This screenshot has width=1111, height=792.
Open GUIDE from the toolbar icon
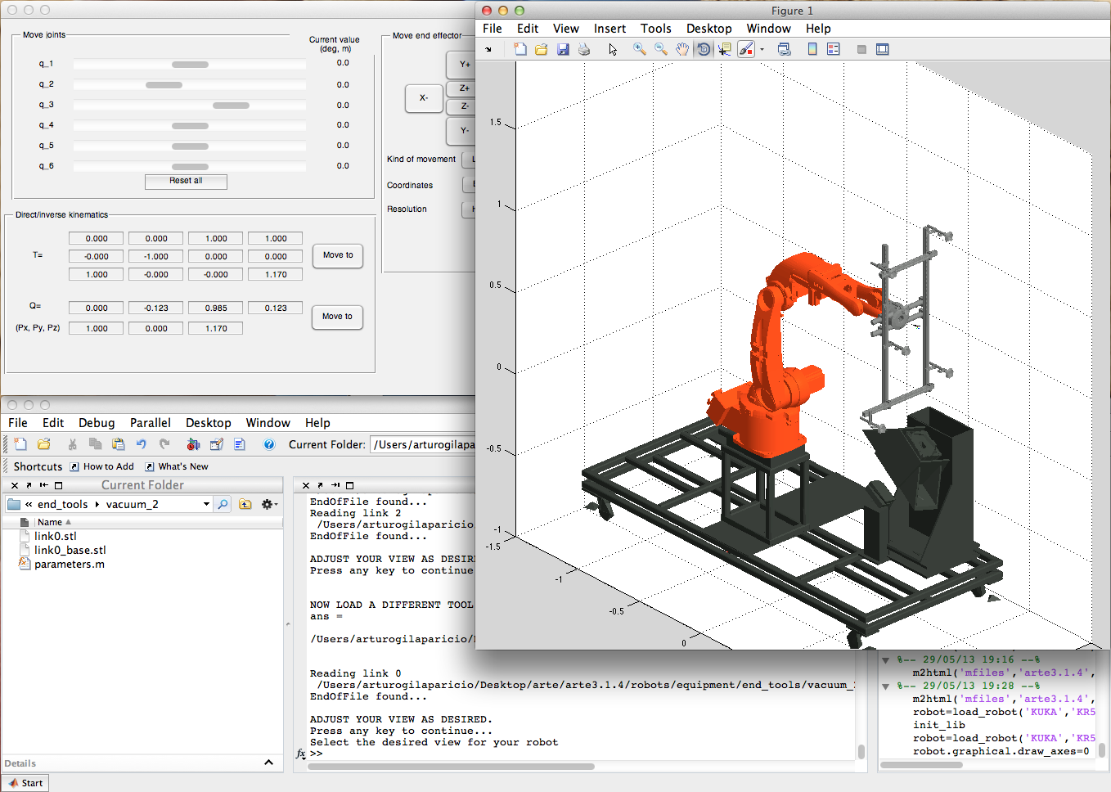217,444
